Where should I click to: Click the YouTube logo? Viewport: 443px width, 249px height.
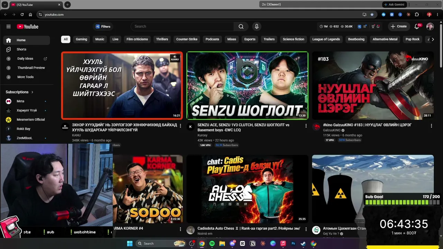27,27
